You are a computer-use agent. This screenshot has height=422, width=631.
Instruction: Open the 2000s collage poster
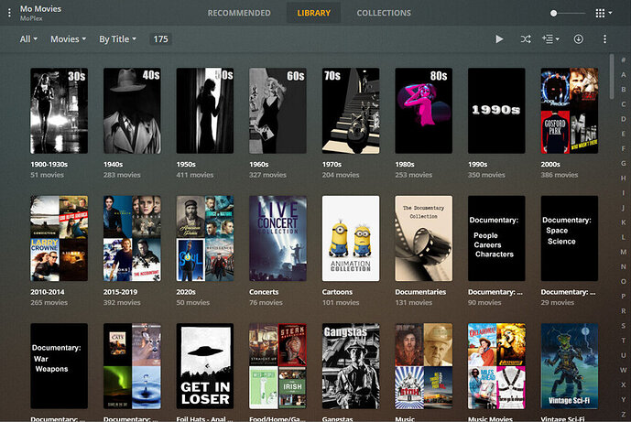570,111
